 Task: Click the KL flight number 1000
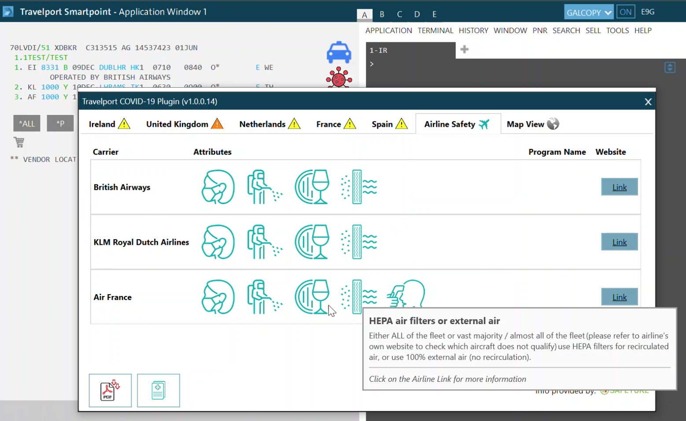click(50, 87)
